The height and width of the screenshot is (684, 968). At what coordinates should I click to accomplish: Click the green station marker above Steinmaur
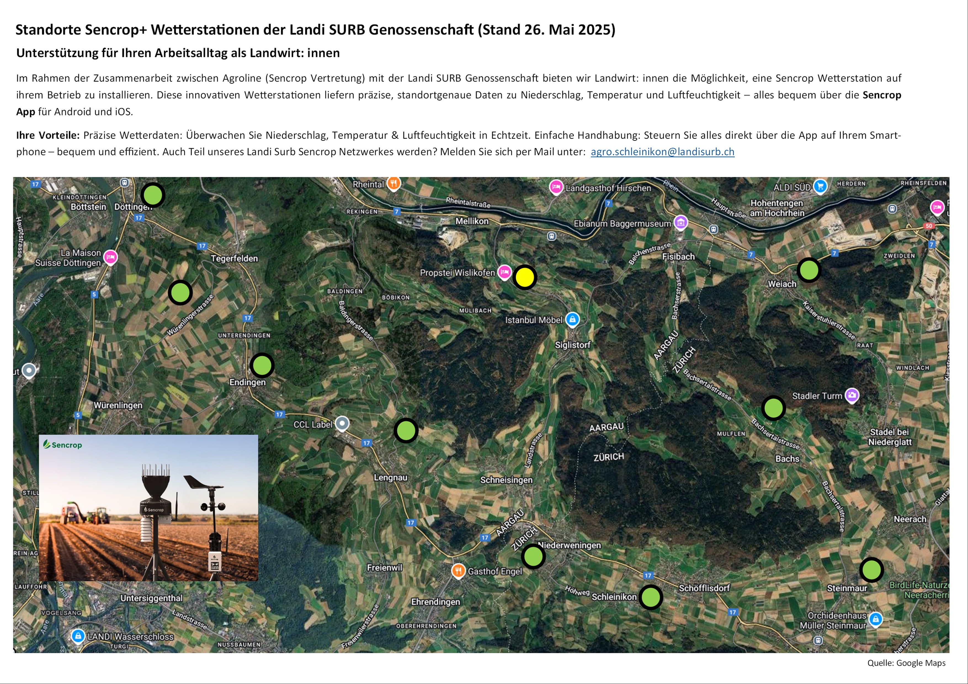click(871, 570)
